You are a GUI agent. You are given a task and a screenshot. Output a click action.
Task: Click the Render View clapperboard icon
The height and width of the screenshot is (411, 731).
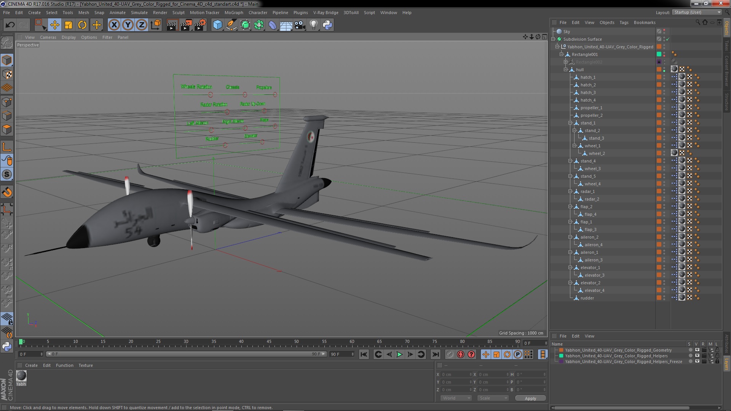click(172, 25)
